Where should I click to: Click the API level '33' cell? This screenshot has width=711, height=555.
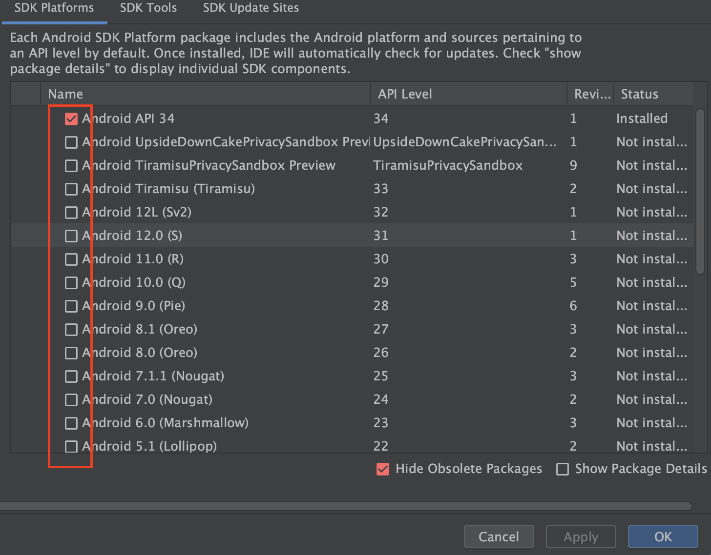(x=381, y=189)
